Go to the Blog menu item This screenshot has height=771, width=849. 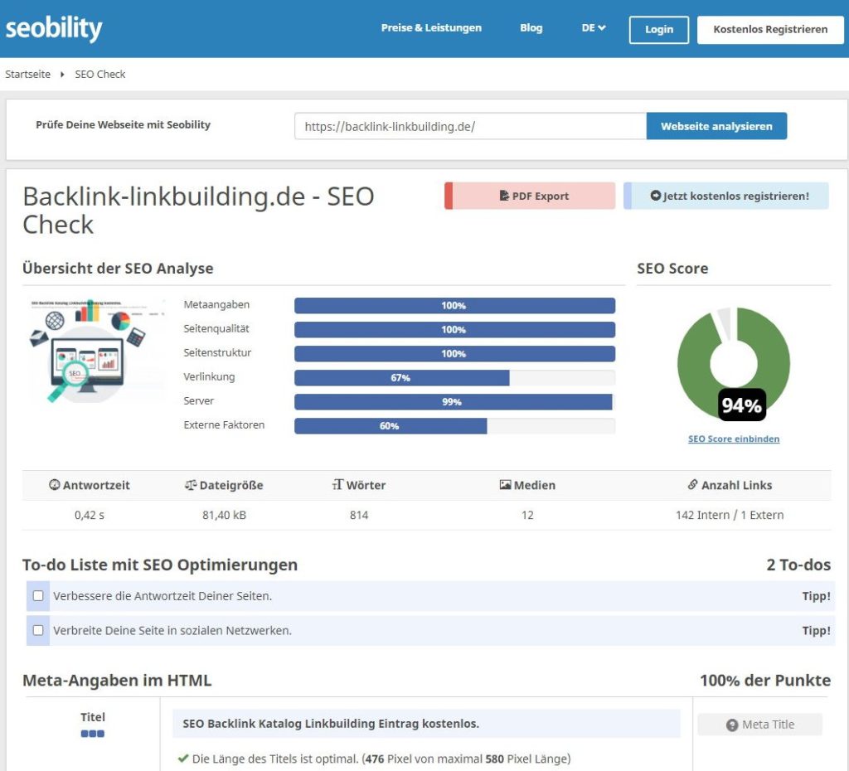531,27
